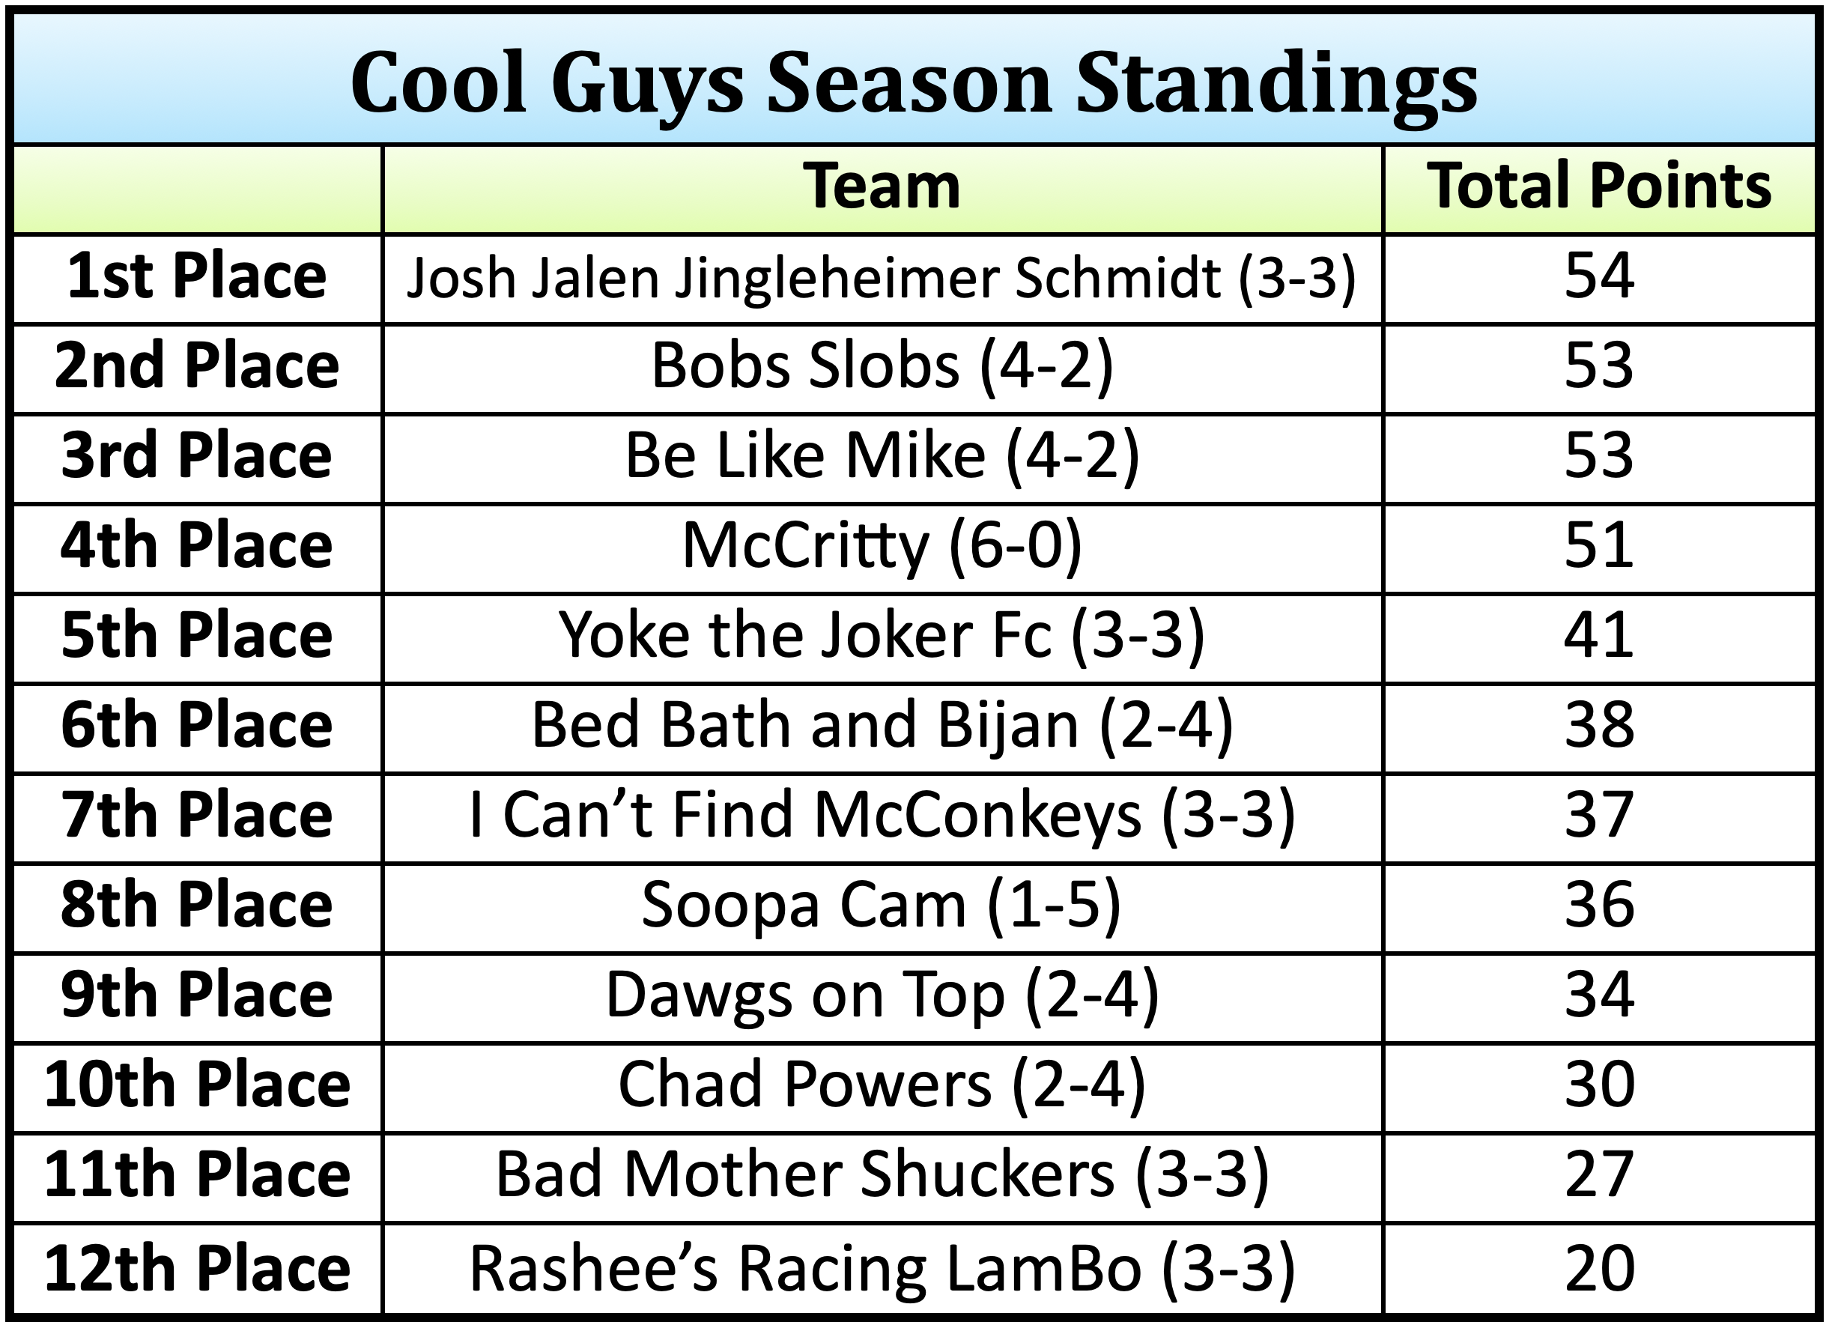
Task: Select the Be Like Mike cell
Action: (x=882, y=456)
